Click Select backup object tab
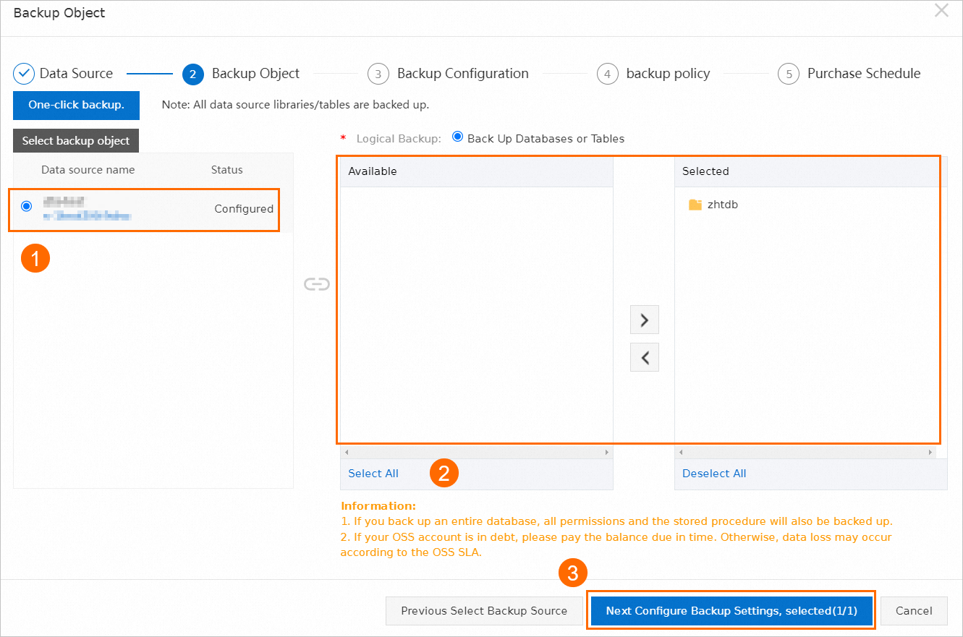 [x=76, y=141]
